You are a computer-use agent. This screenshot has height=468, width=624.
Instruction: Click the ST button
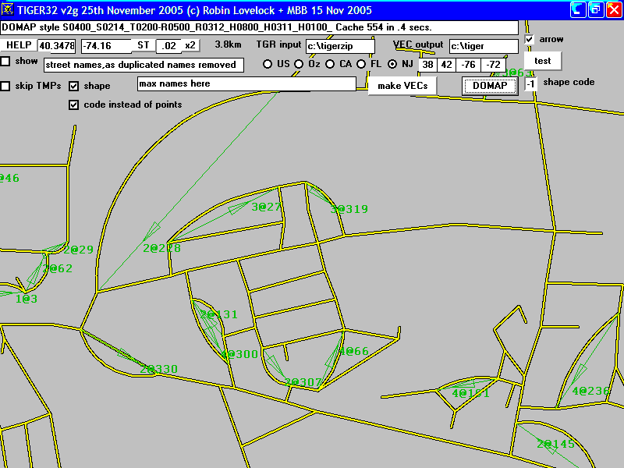(x=144, y=45)
